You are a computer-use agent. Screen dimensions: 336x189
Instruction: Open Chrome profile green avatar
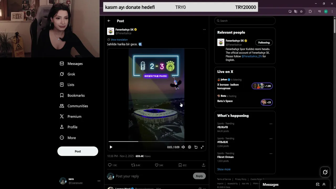click(x=326, y=11)
